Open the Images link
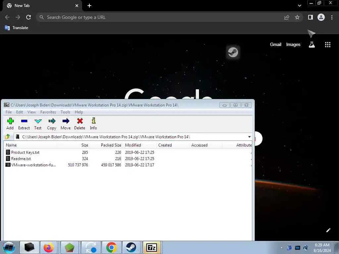Viewport: 339px width, 254px height. coord(293,45)
